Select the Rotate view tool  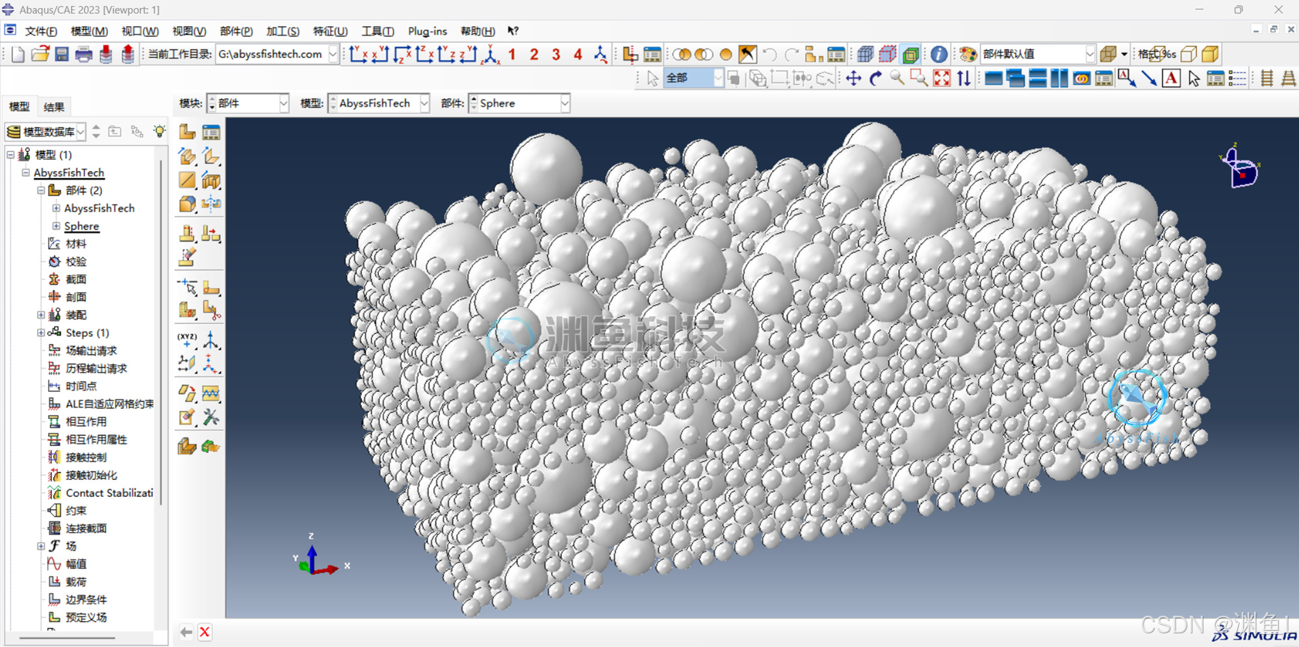point(876,79)
